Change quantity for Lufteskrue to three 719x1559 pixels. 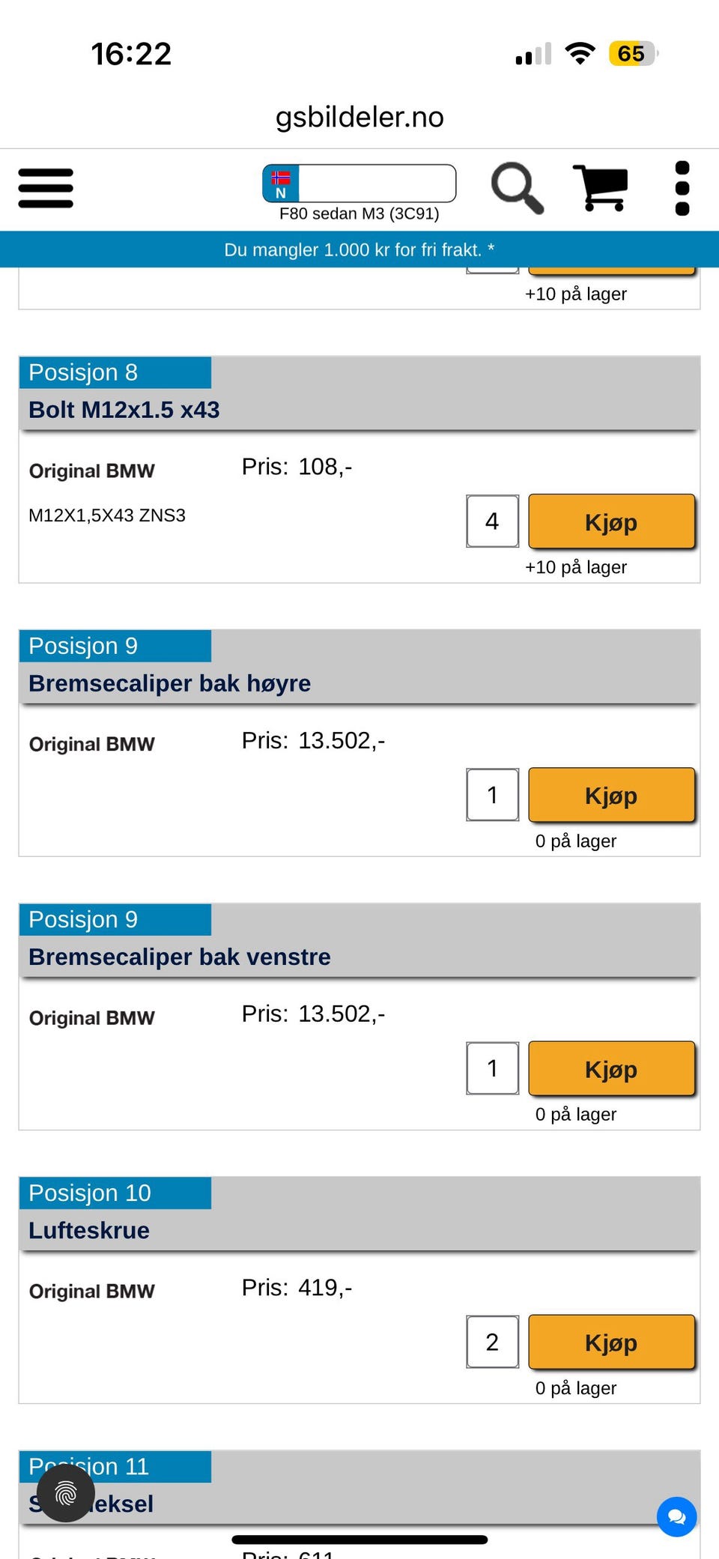click(x=492, y=1342)
